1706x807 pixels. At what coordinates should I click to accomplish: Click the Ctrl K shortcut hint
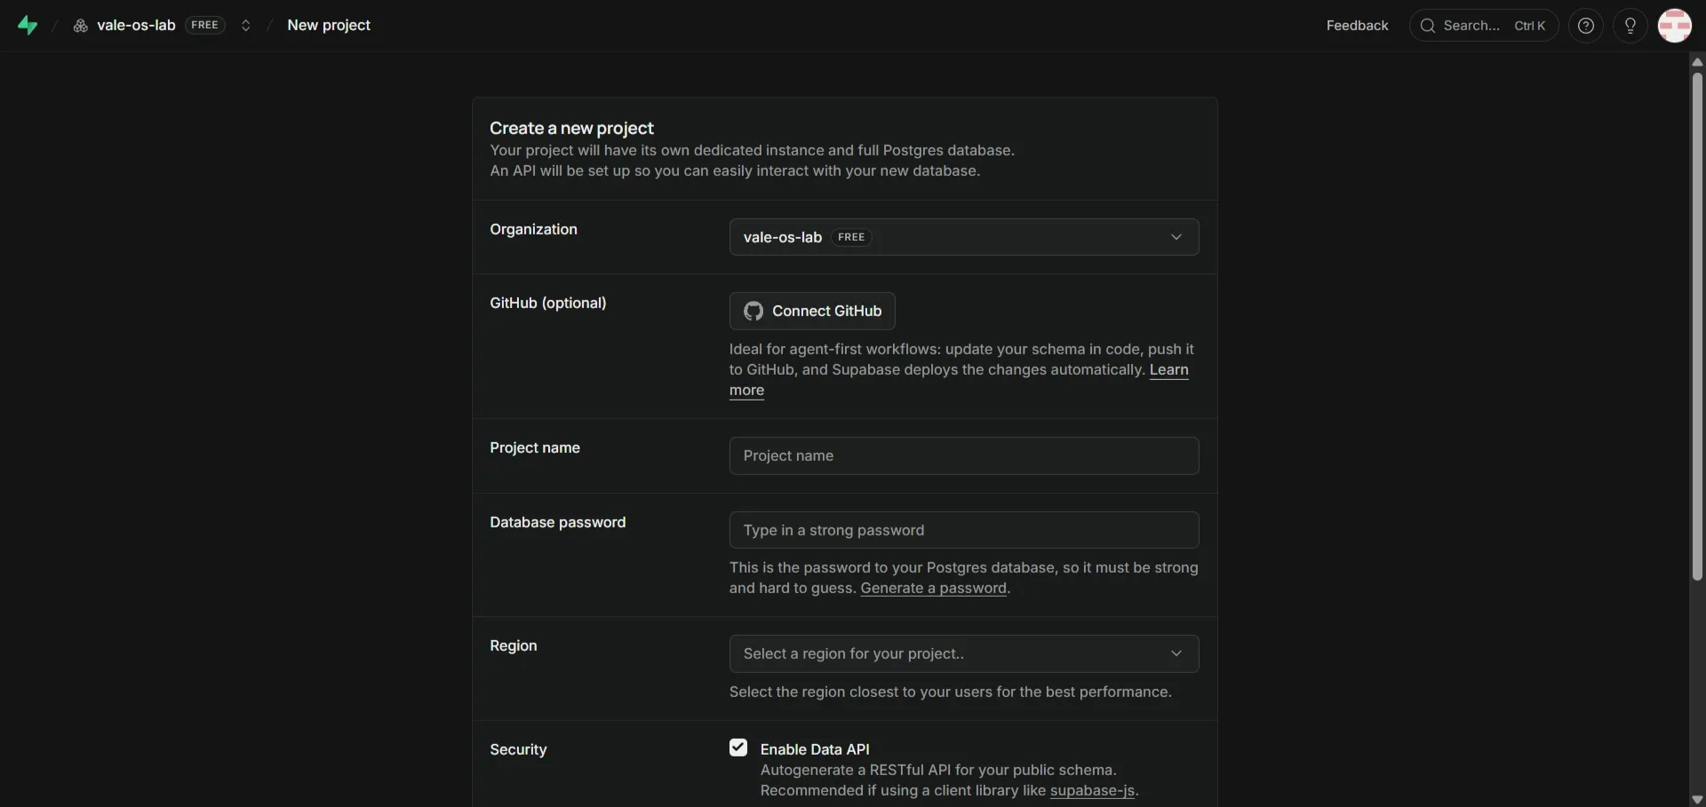(1529, 26)
